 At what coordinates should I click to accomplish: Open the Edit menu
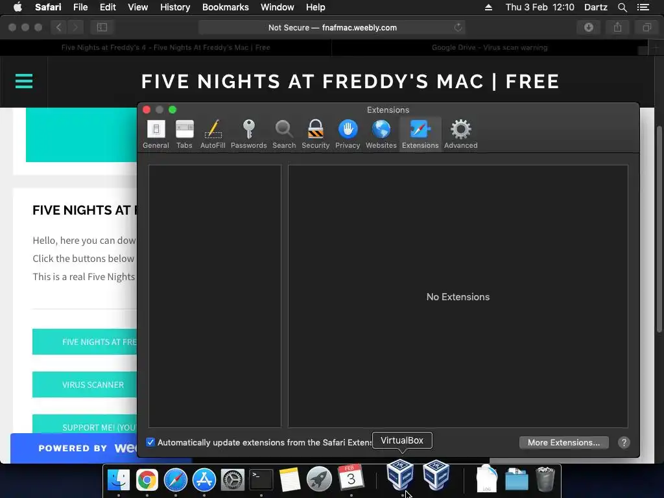(x=108, y=7)
